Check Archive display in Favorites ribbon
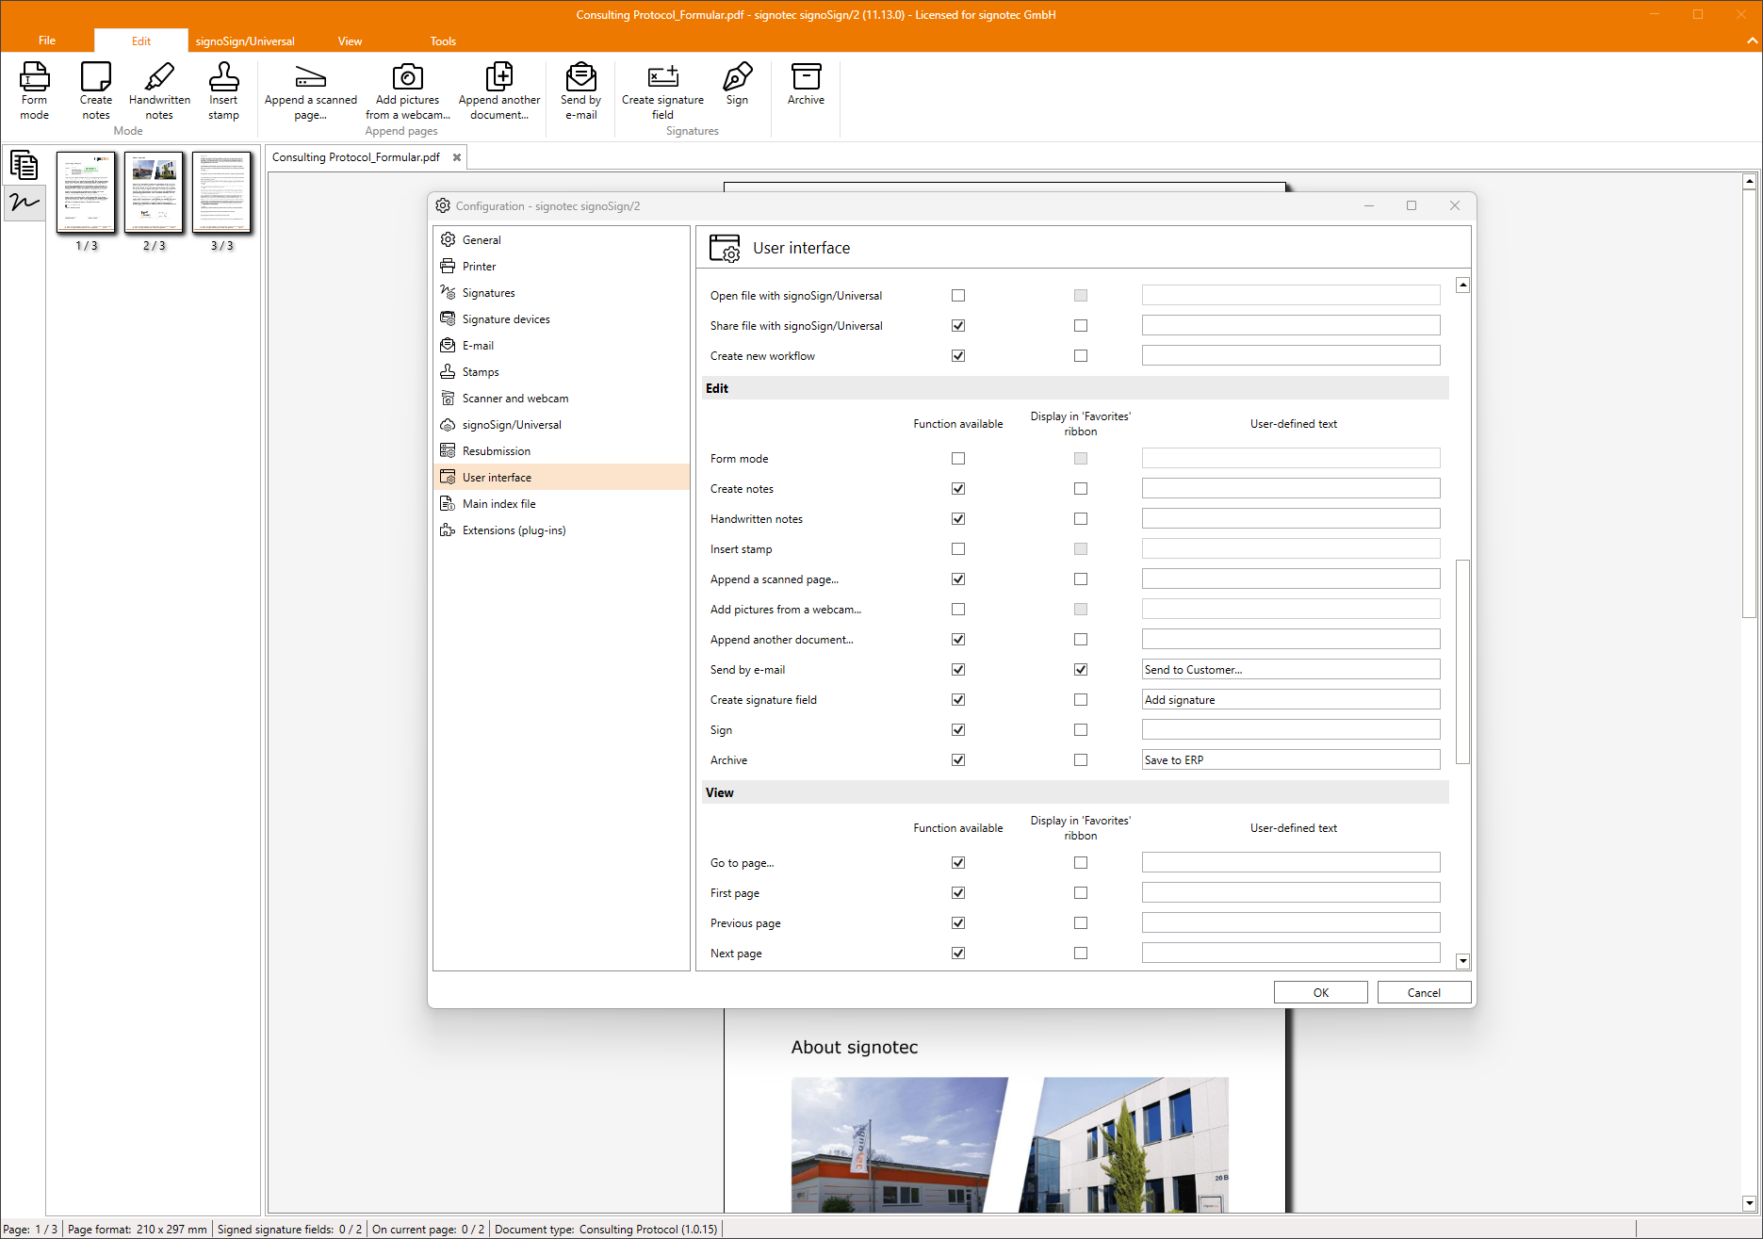The width and height of the screenshot is (1763, 1239). pos(1081,760)
